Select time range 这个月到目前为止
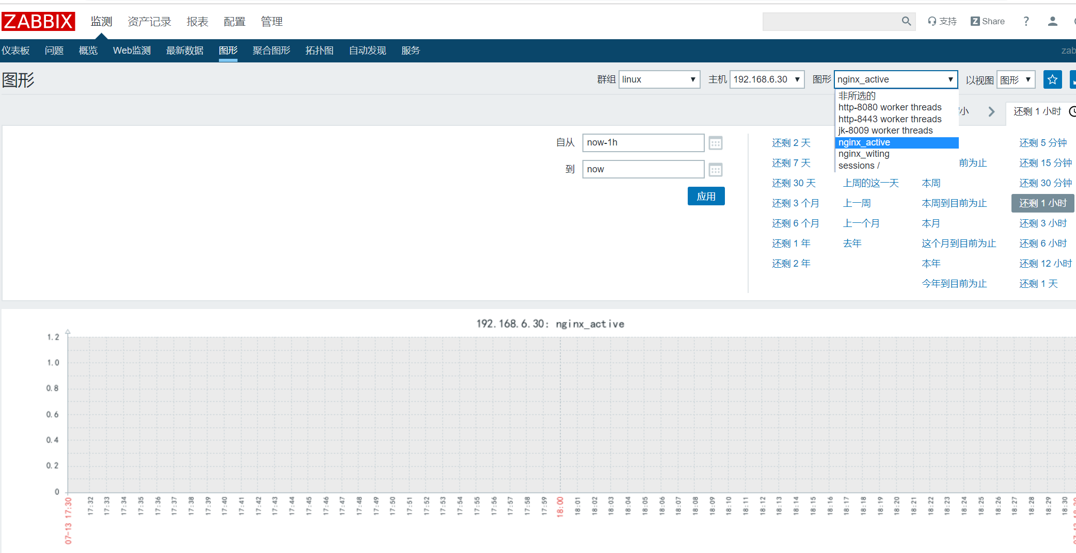Screen dimensions: 1076x553 click(x=959, y=243)
